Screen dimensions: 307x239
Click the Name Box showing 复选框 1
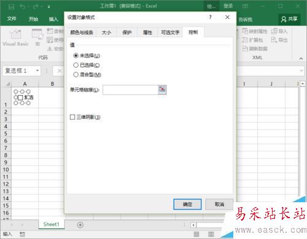(x=18, y=70)
